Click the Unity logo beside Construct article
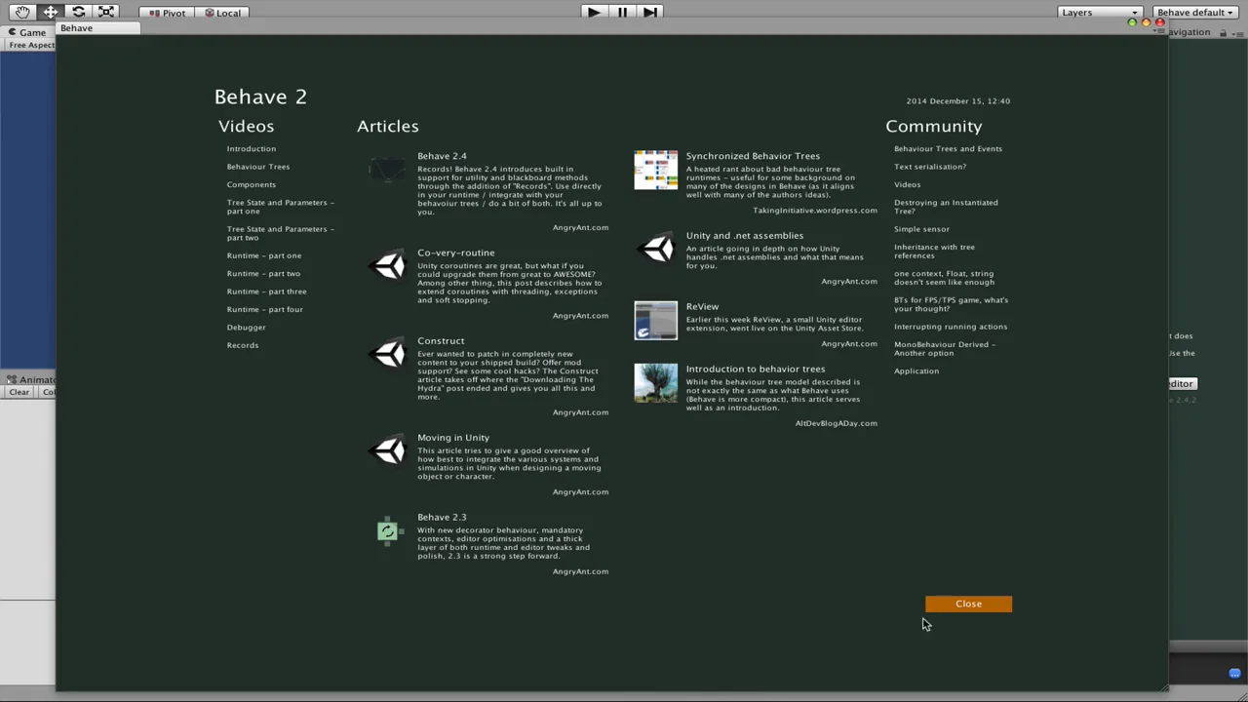This screenshot has height=702, width=1248. click(388, 353)
